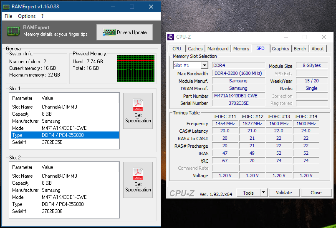Image resolution: width=336 pixels, height=228 pixels.
Task: Select Serial# 3702E306 row in Slot 2
Action: (65, 211)
